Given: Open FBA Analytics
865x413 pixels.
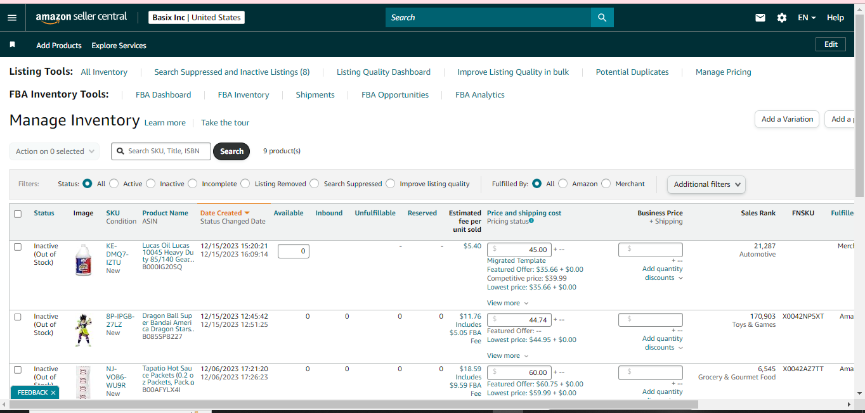Looking at the screenshot, I should coord(480,95).
